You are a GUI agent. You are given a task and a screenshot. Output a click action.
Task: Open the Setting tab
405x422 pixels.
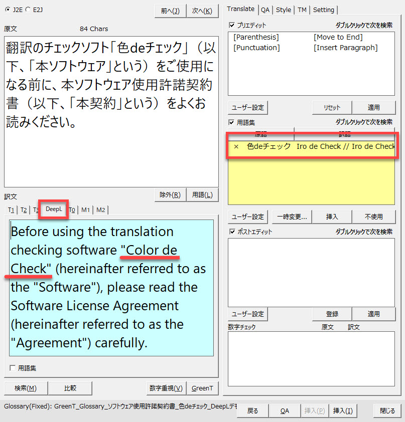coord(324,10)
